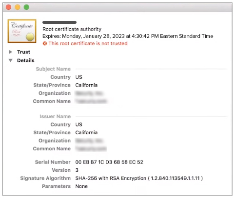235x198 pixels.
Task: Click blurred Subject Name Common Name value
Action: pos(91,101)
